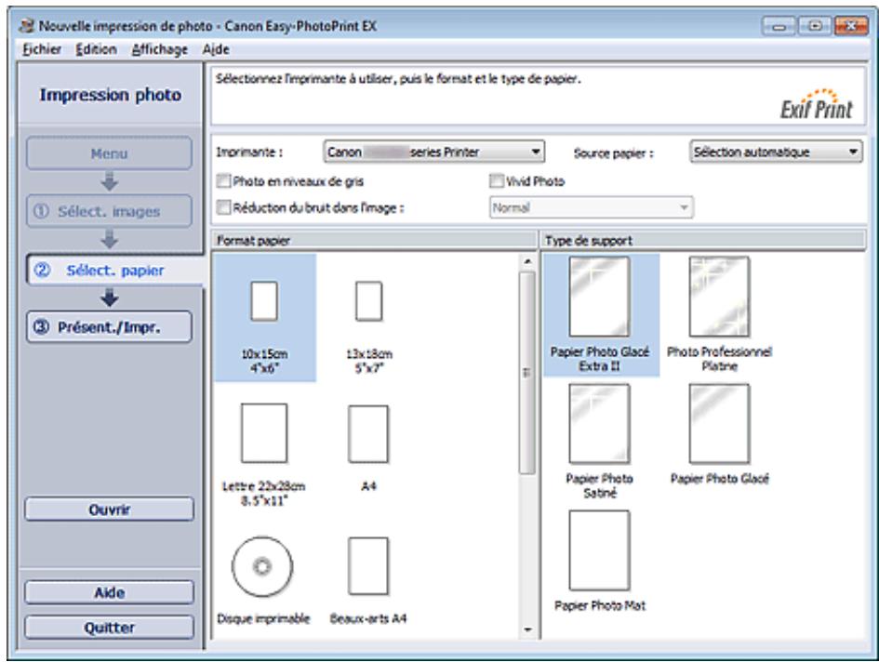This screenshot has width=879, height=662.
Task: Open the Edition menu
Action: coord(96,49)
